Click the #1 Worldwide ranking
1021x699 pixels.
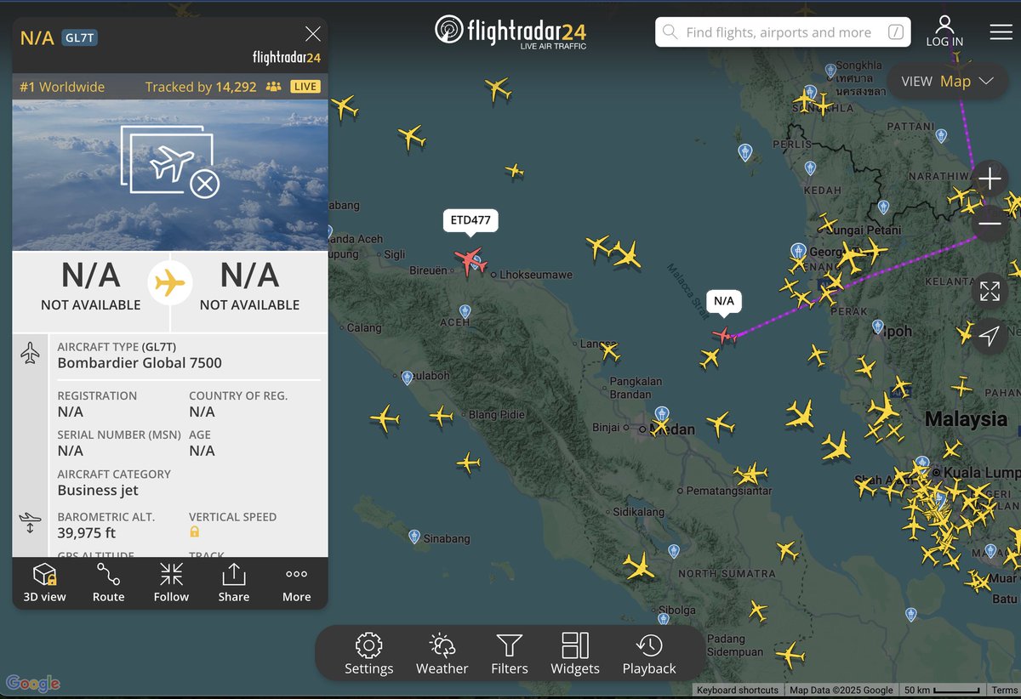[x=60, y=87]
